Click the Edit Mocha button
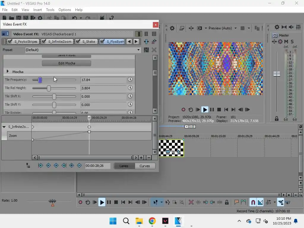Image resolution: width=304 pixels, height=228 pixels. tap(66, 63)
